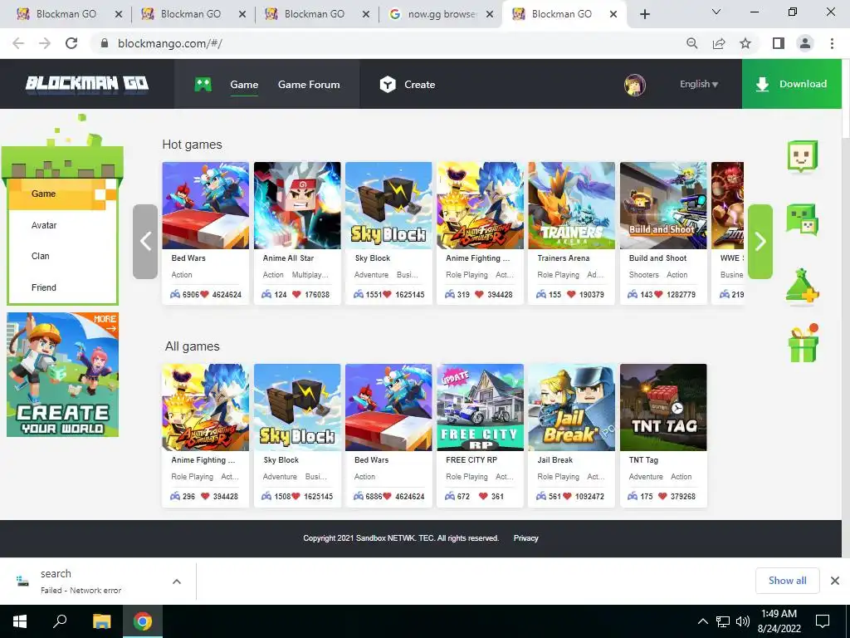
Task: Open Windows taskbar search
Action: [60, 621]
